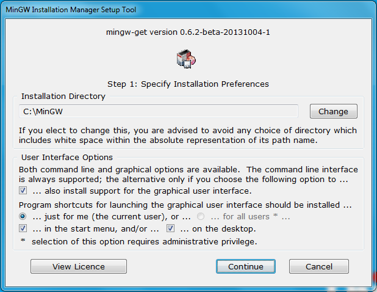Click the Step 1 heading text
This screenshot has width=377, height=292.
(x=188, y=84)
